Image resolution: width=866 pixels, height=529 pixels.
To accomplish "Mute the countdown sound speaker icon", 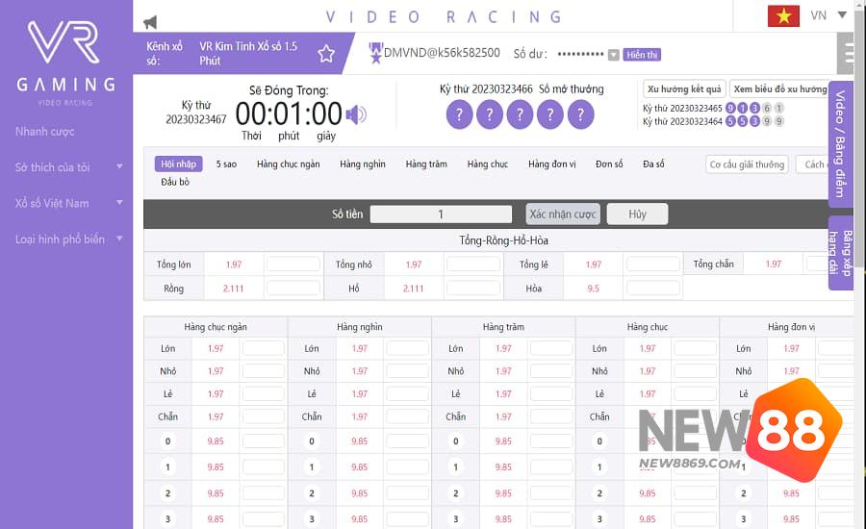I will point(356,115).
